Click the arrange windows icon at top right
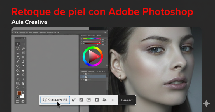The height and width of the screenshot is (112, 215). click(105, 32)
